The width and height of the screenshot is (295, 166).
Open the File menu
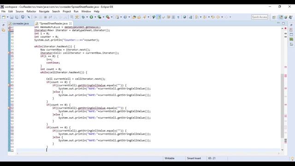(x=3, y=12)
